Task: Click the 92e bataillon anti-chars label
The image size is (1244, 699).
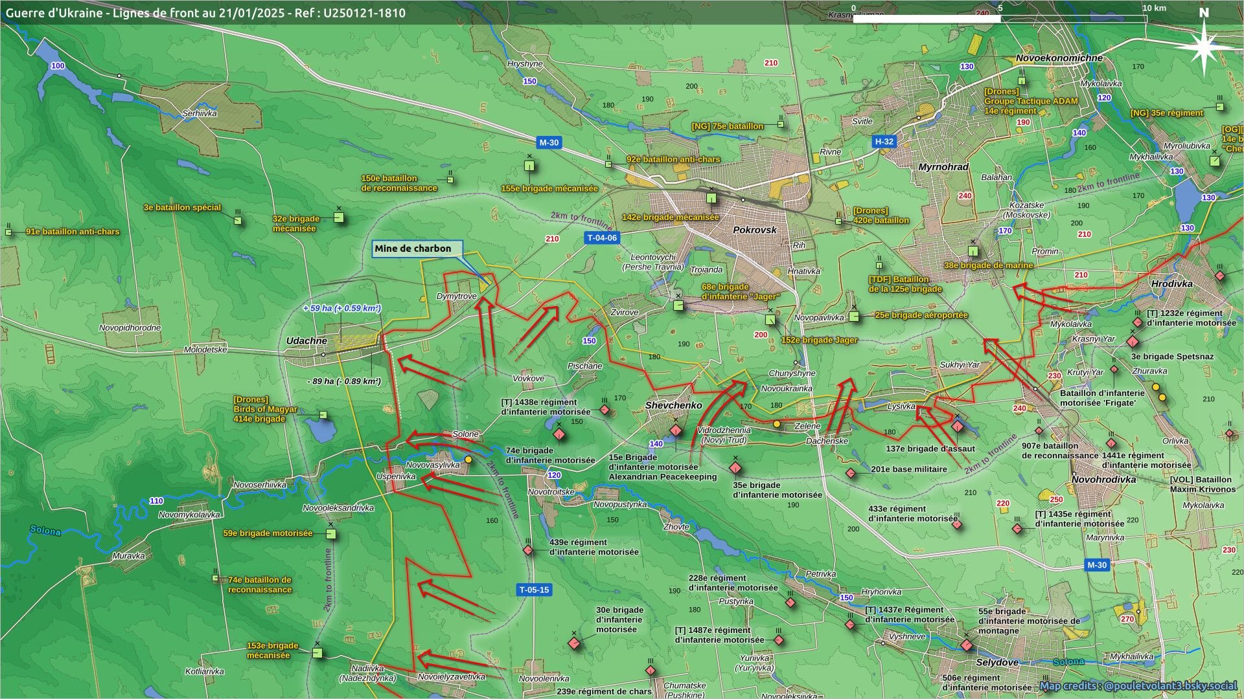Action: [x=673, y=159]
